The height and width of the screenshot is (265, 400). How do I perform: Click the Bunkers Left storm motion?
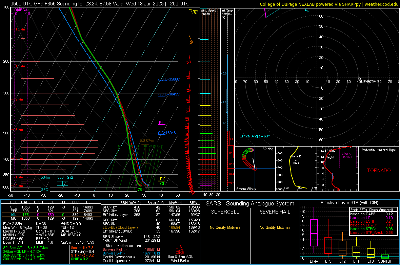click(x=132, y=253)
